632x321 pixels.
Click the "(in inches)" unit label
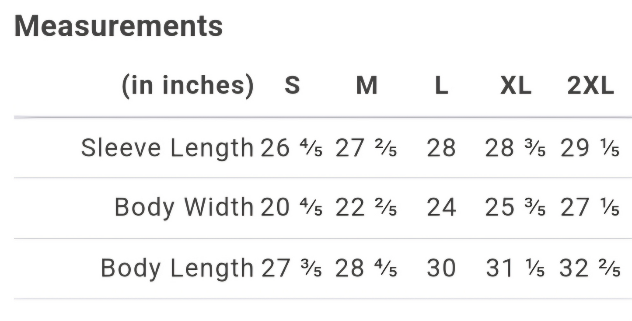pos(187,84)
